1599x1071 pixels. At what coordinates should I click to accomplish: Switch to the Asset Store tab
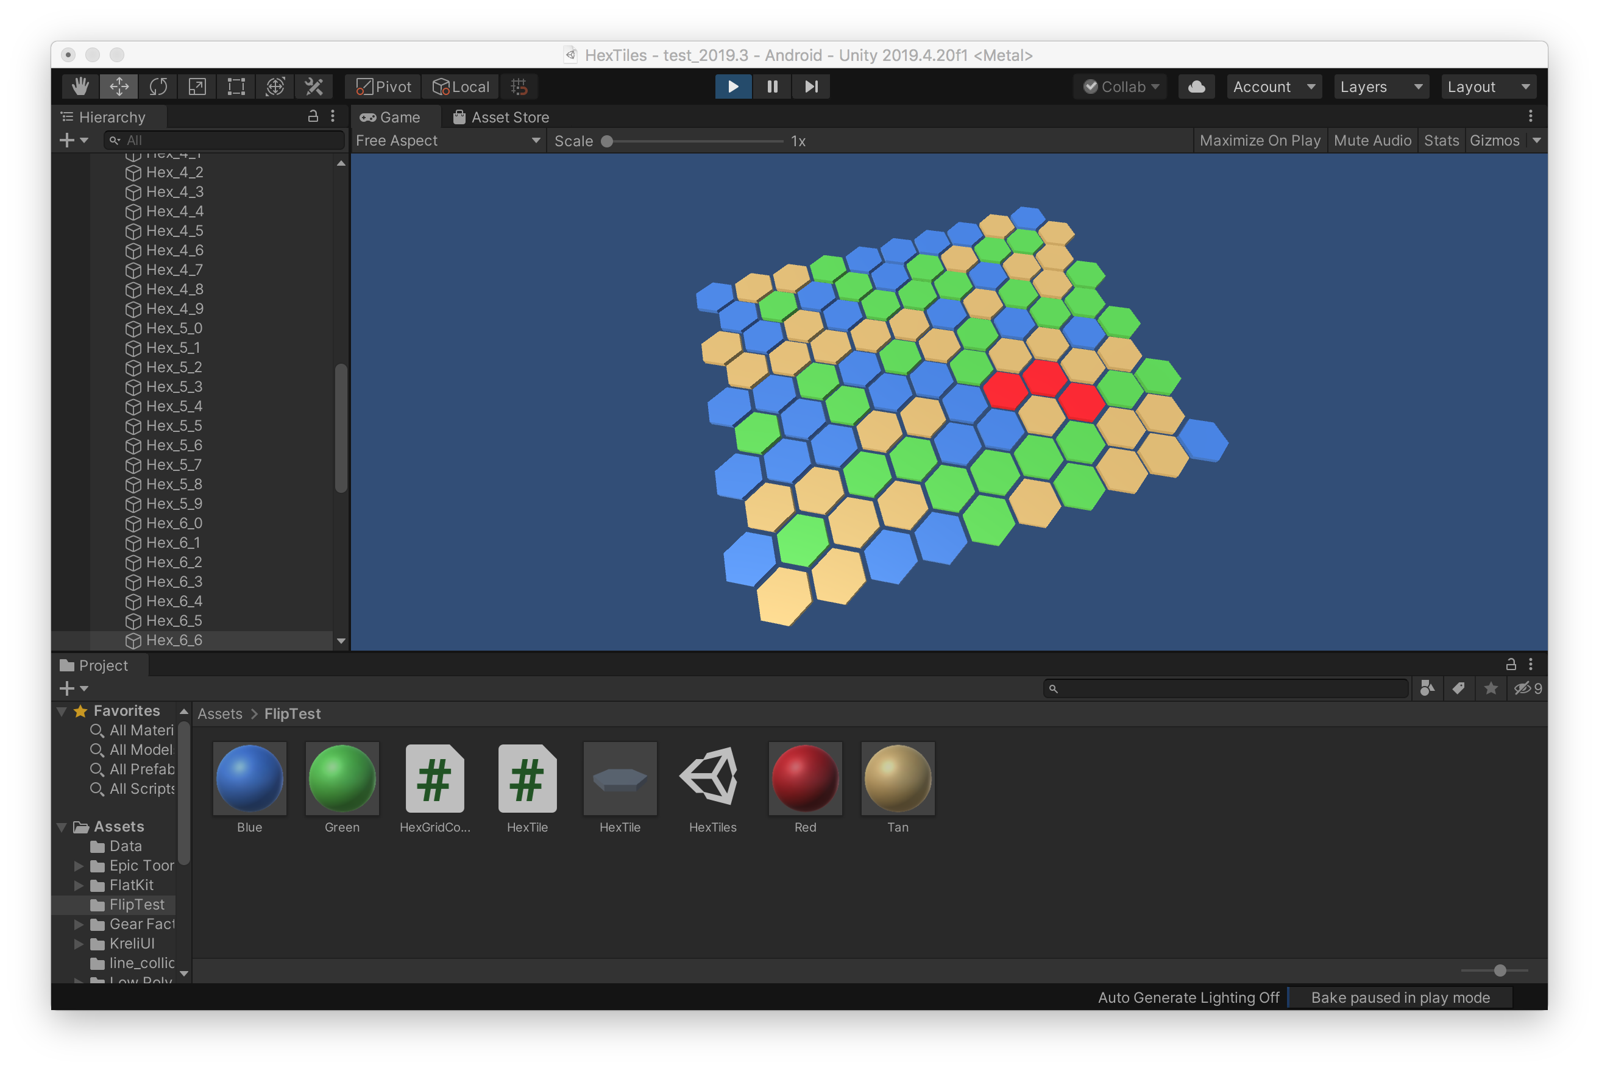point(501,117)
